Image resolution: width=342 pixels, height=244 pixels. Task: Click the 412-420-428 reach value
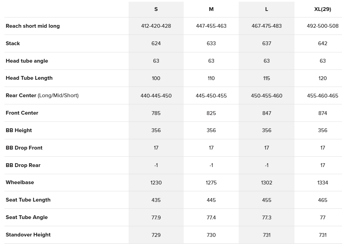156,26
